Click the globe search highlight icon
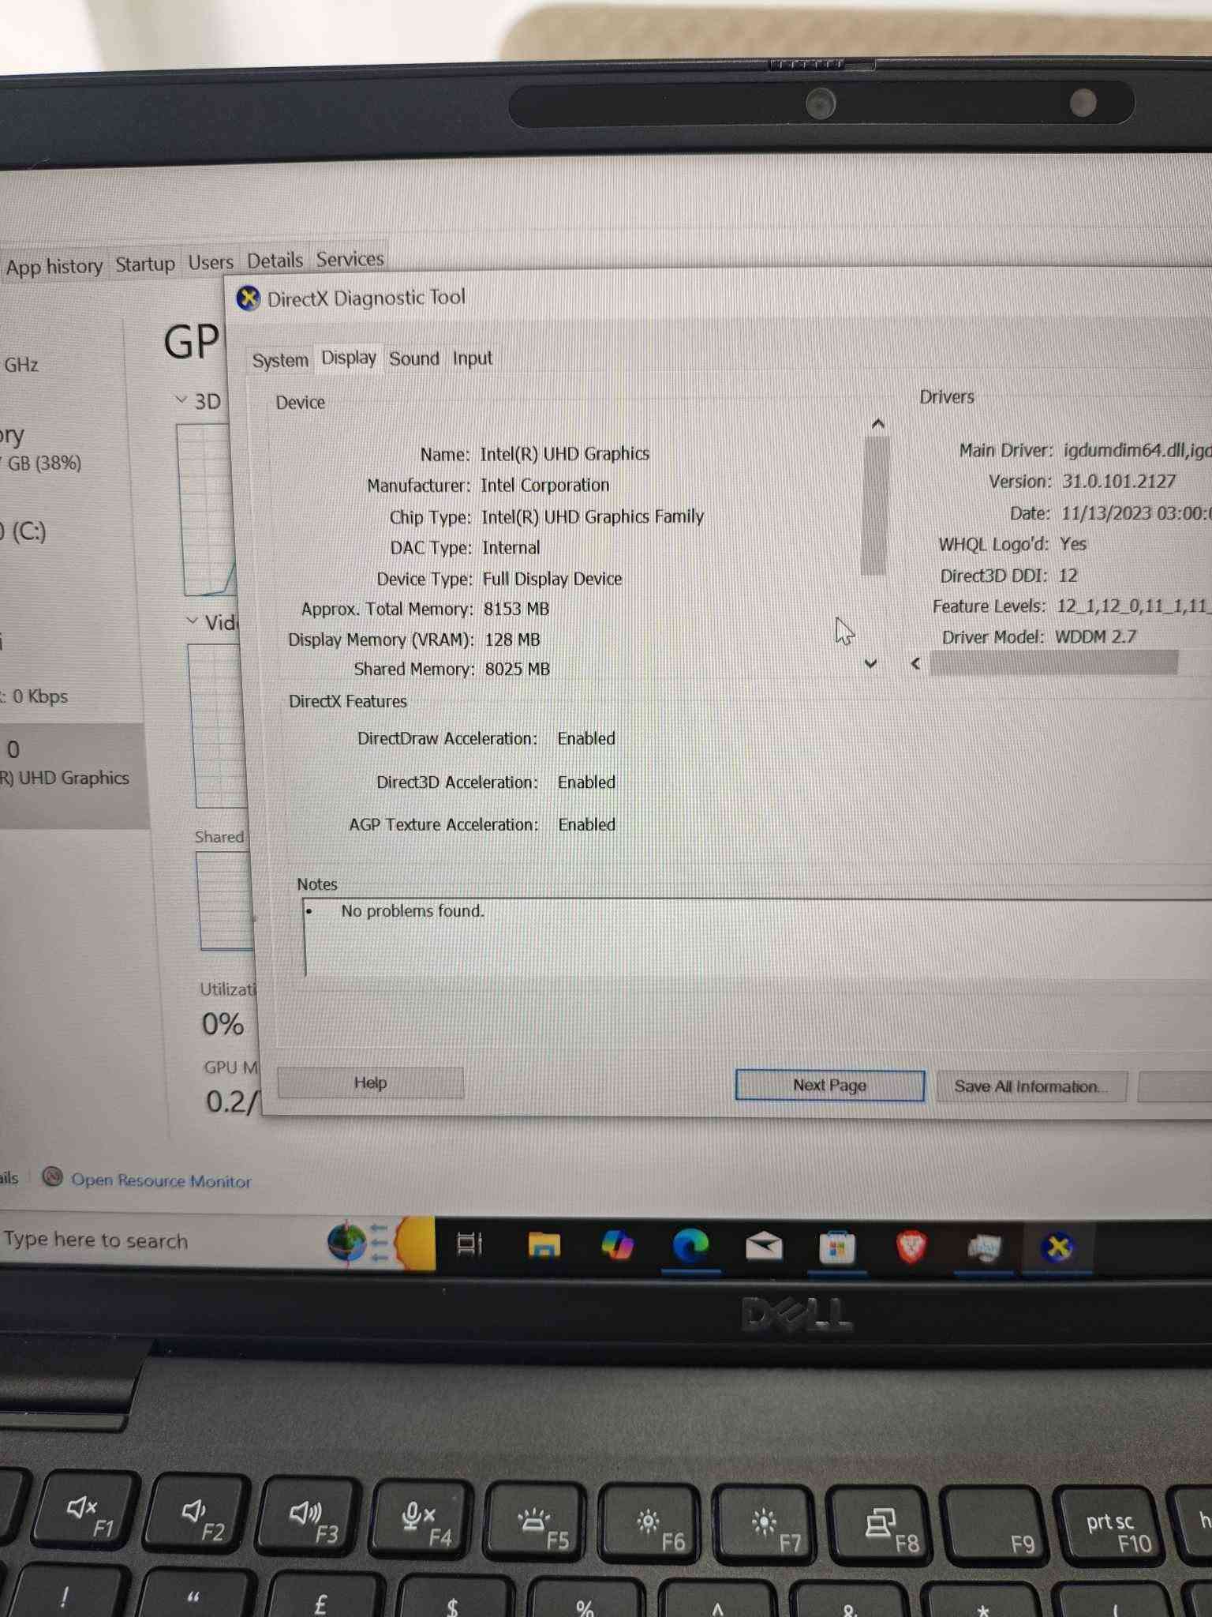This screenshot has height=1617, width=1212. click(347, 1242)
